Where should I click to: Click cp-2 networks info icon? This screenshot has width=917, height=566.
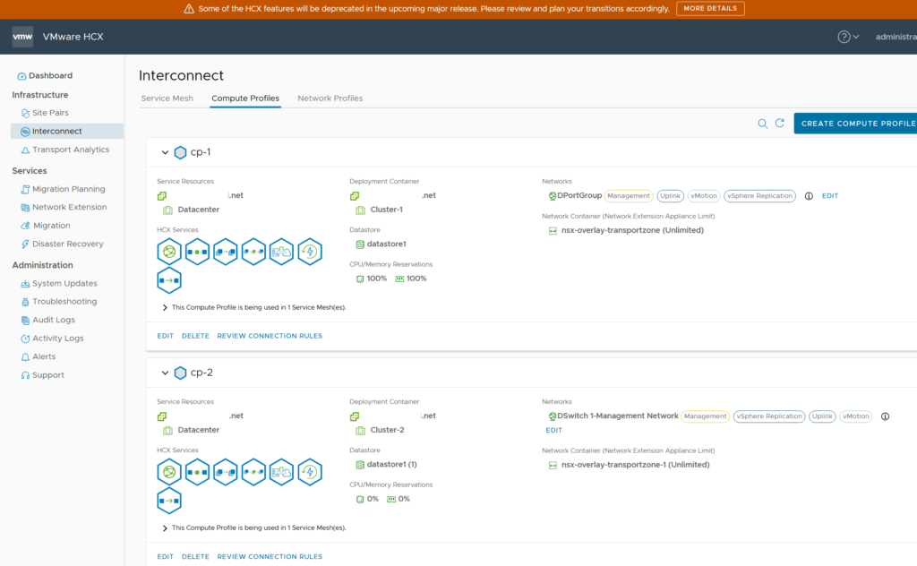pyautogui.click(x=886, y=416)
